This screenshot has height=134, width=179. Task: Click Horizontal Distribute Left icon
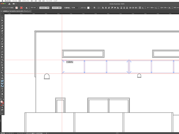coord(130,8)
